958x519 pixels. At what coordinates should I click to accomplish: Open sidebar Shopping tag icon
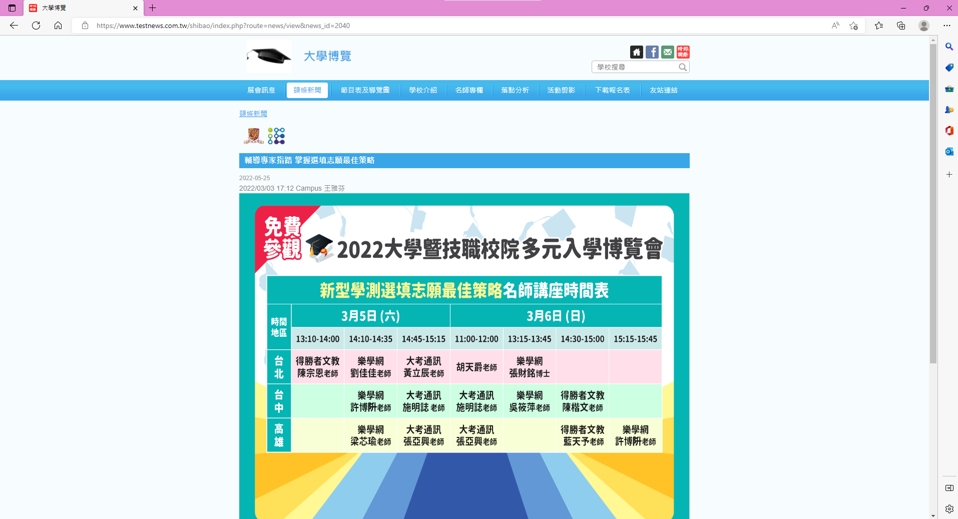pos(949,68)
